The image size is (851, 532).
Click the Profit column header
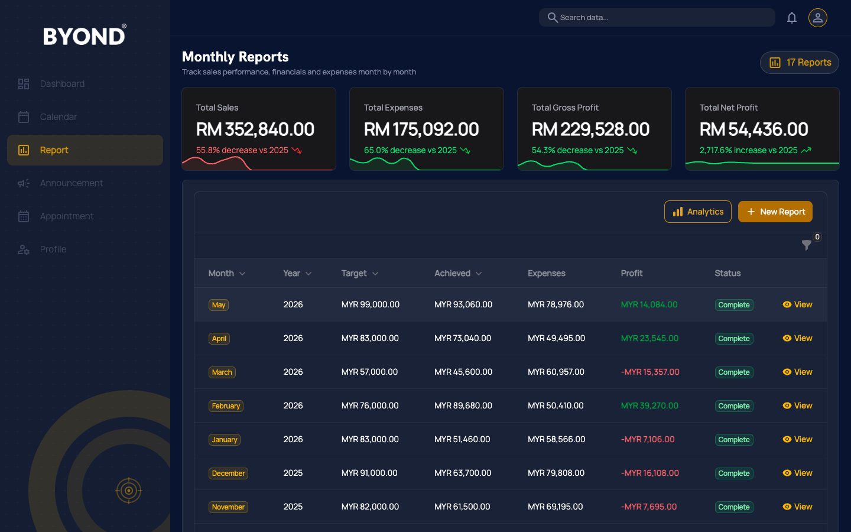(632, 273)
